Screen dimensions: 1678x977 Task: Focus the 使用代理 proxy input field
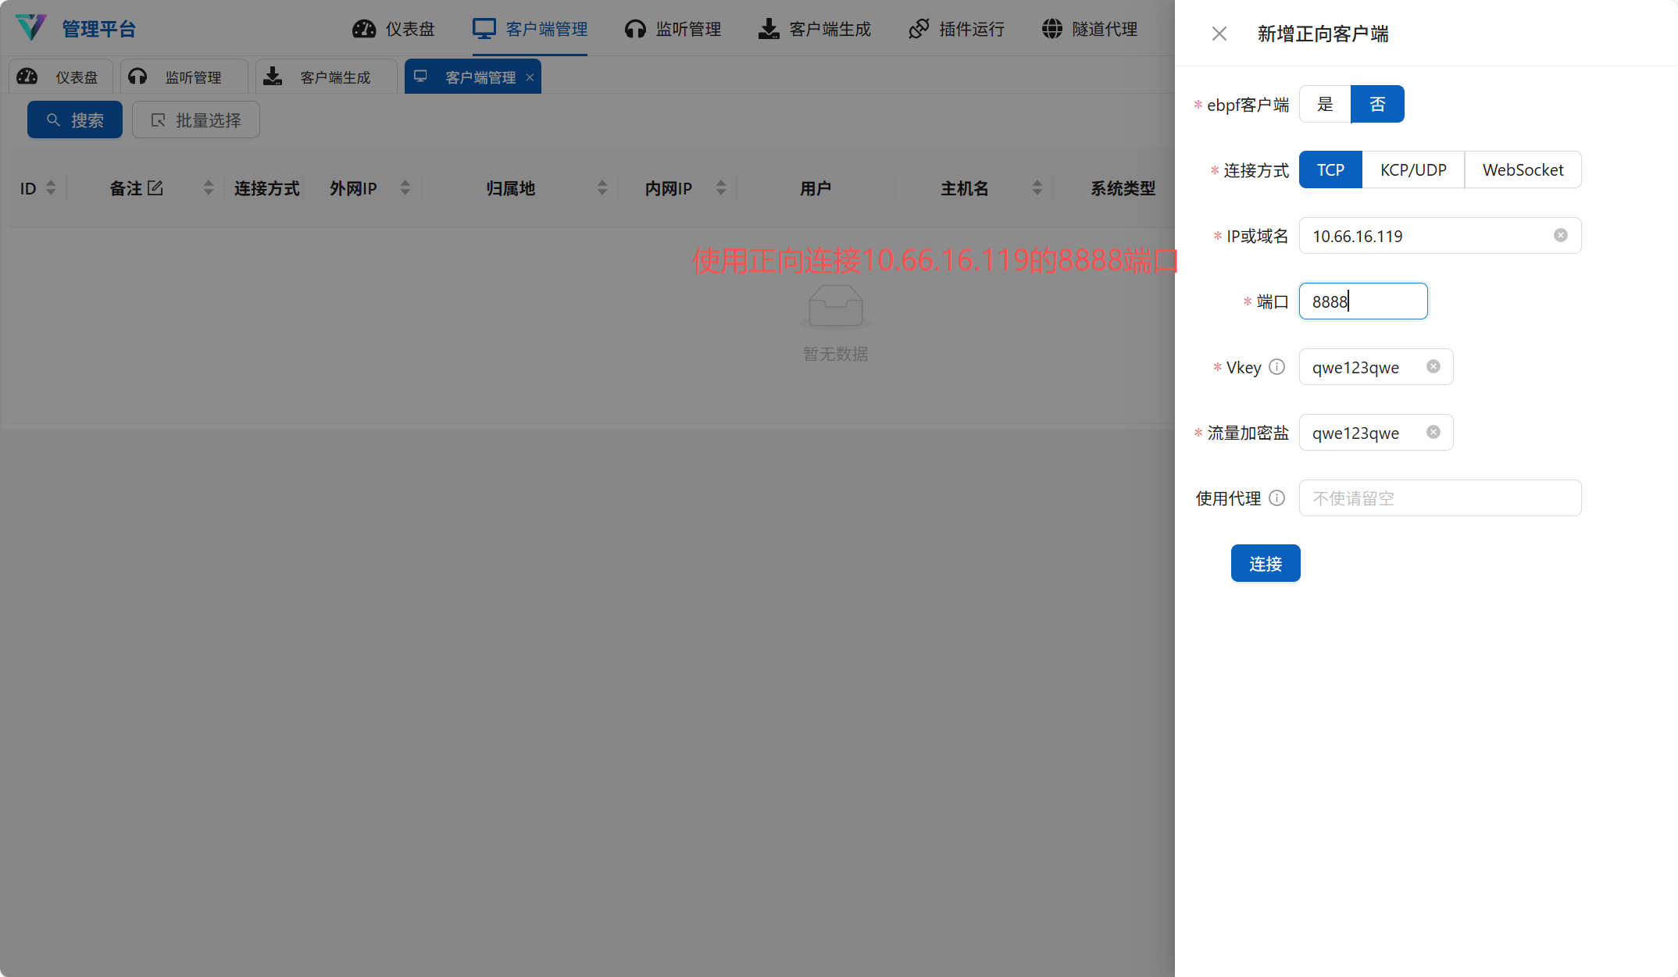pyautogui.click(x=1439, y=497)
